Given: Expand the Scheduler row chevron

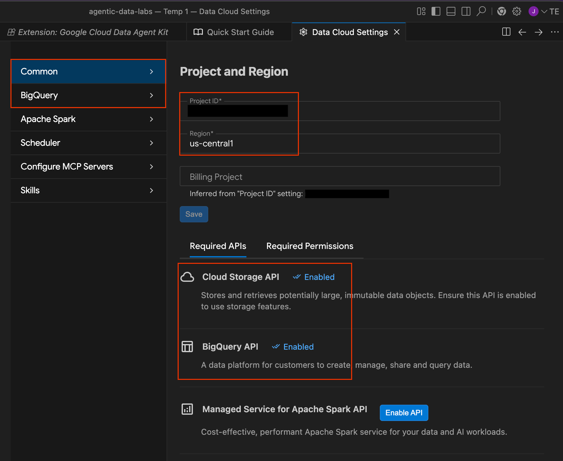Looking at the screenshot, I should tap(152, 143).
